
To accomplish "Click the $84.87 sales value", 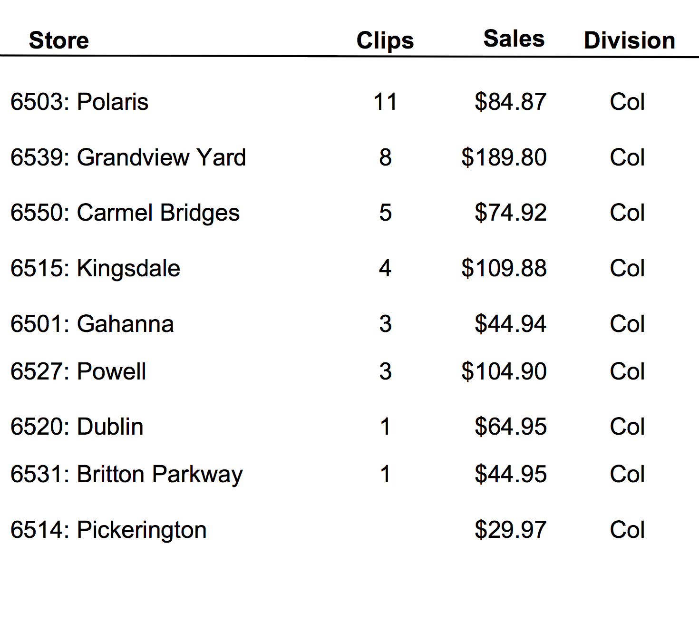I will pos(511,102).
